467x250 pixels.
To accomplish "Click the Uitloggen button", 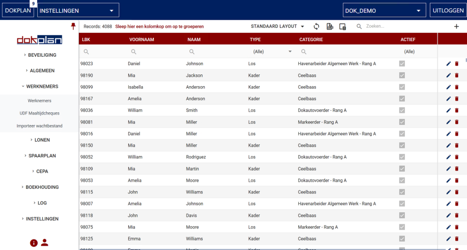I will (448, 11).
